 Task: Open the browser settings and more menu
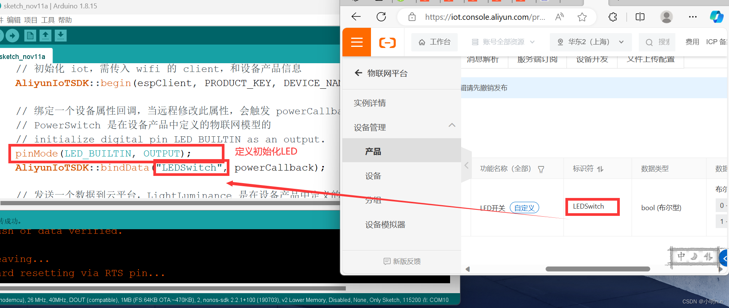[x=693, y=17]
